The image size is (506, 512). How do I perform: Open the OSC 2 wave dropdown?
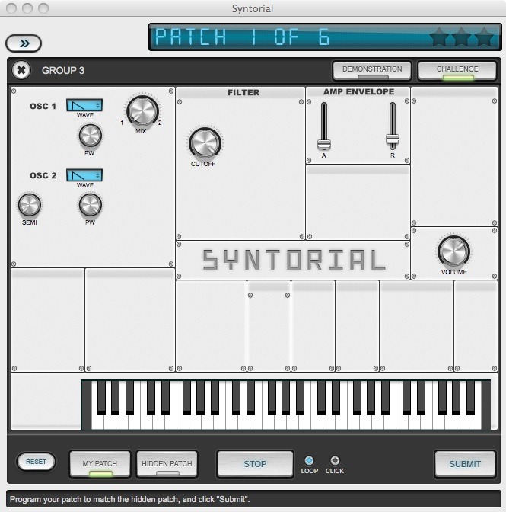[84, 175]
